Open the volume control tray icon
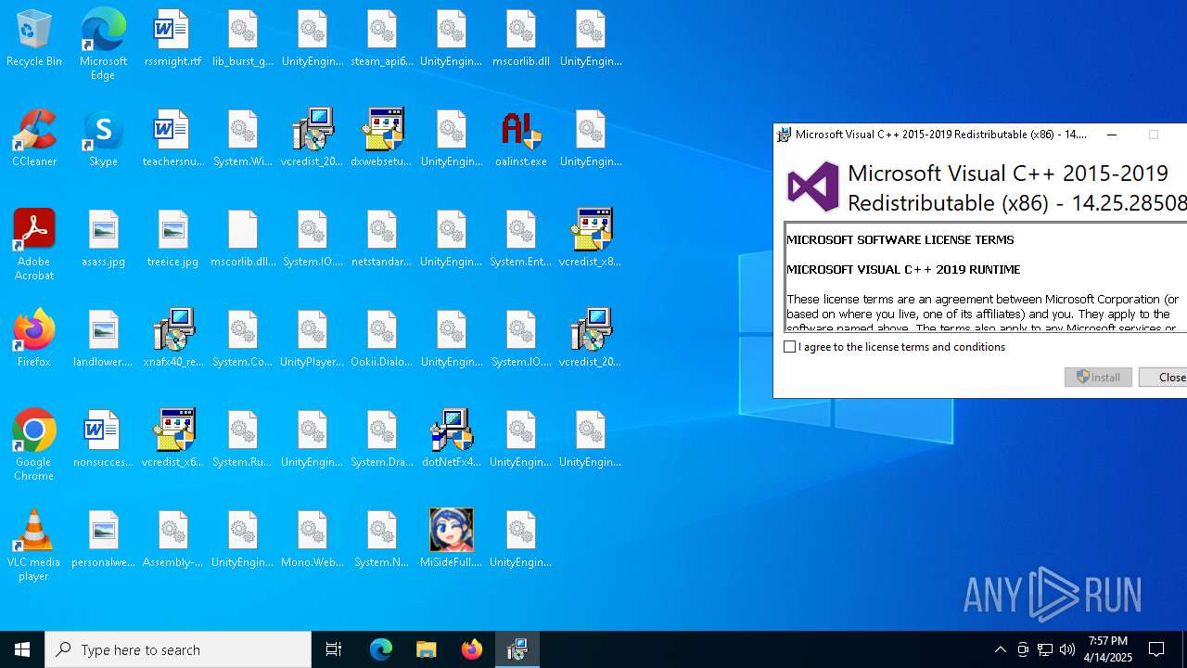 click(1067, 649)
